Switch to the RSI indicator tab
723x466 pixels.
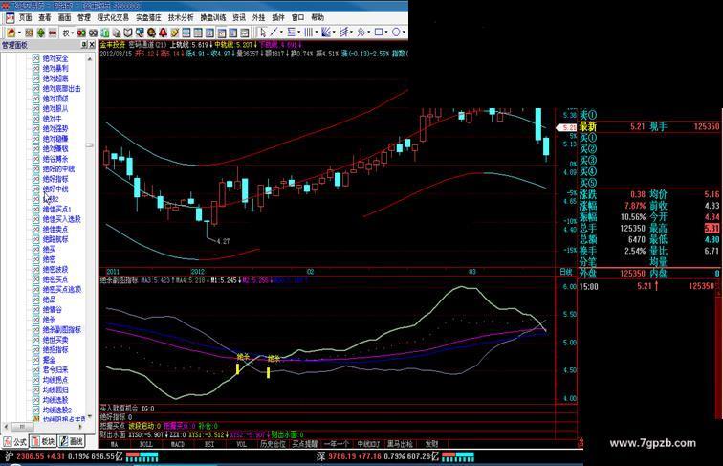[x=209, y=444]
